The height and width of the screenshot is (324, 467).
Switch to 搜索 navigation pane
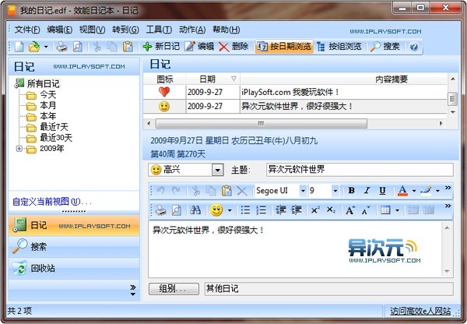pyautogui.click(x=74, y=247)
